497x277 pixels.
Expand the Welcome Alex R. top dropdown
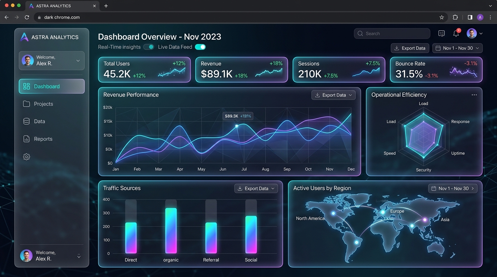52,60
